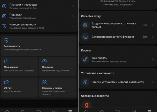This screenshot has width=157, height=112.
Task: Tap "История операций VK Pay" subtitle
Action: pyautogui.click(x=23, y=8)
